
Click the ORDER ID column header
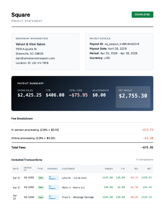tap(27, 169)
